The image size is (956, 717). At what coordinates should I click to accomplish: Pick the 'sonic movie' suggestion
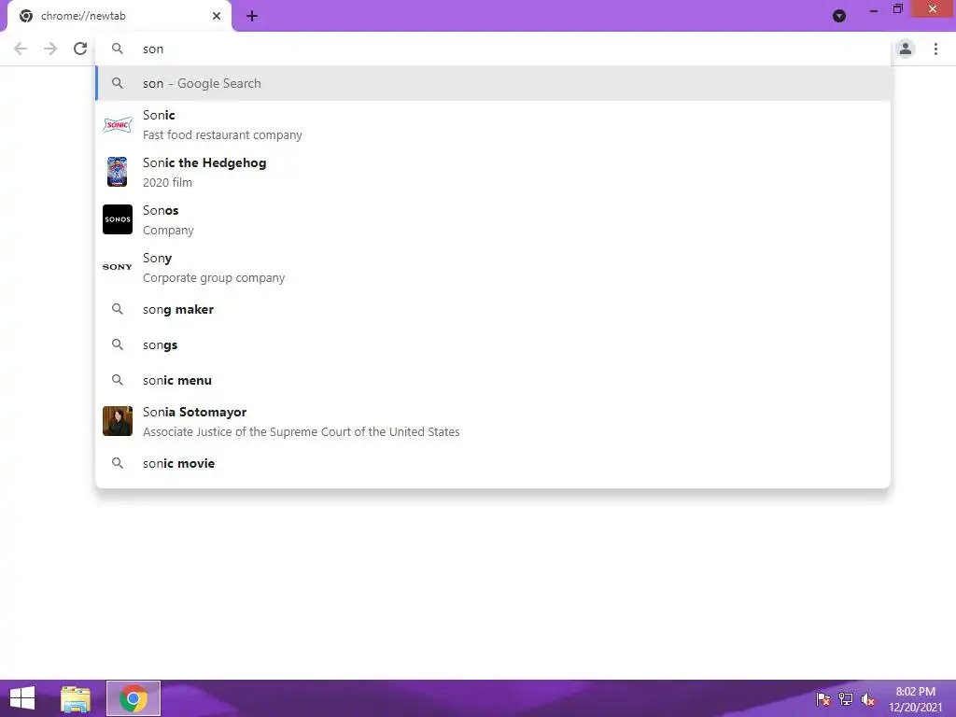point(493,463)
